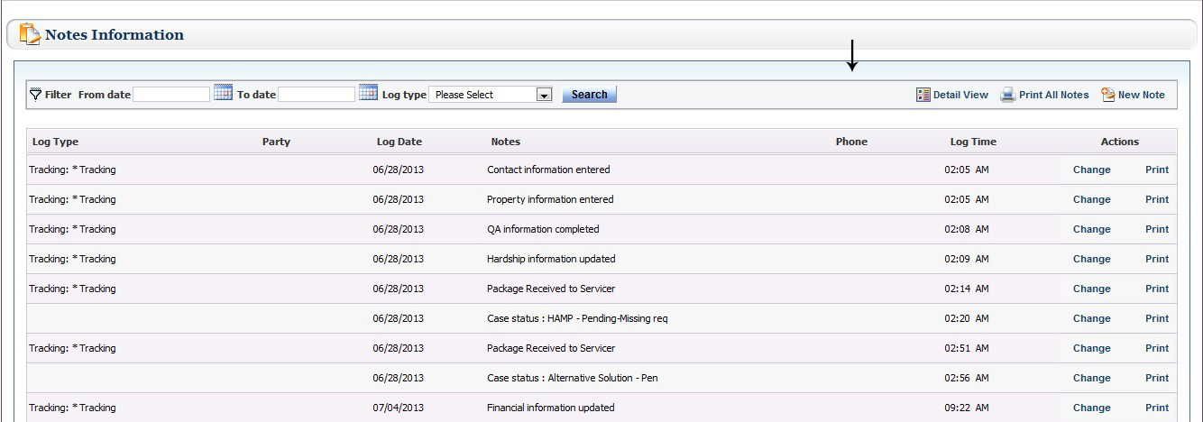Click the Search button
Image resolution: width=1203 pixels, height=422 pixels.
590,95
